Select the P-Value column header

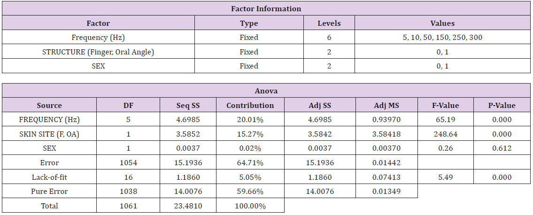point(501,106)
